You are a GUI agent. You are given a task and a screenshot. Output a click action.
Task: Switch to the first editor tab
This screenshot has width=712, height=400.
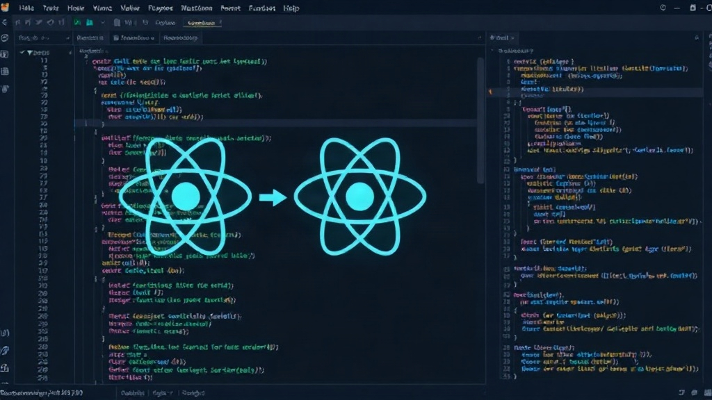click(90, 38)
